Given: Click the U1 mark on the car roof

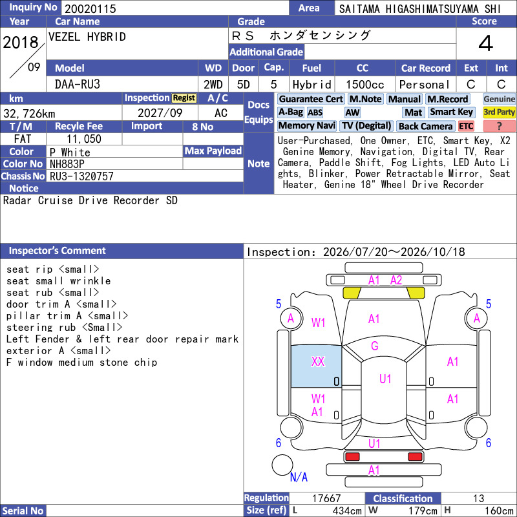Looking at the screenshot, I should pyautogui.click(x=385, y=379).
